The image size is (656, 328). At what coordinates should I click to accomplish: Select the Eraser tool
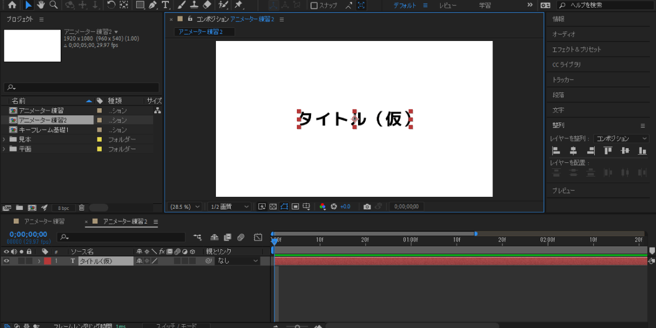tap(207, 5)
